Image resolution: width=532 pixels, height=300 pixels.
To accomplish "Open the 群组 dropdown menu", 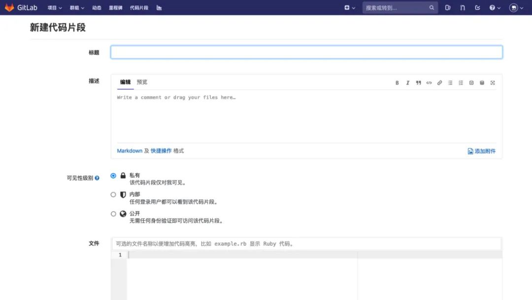I will click(77, 8).
